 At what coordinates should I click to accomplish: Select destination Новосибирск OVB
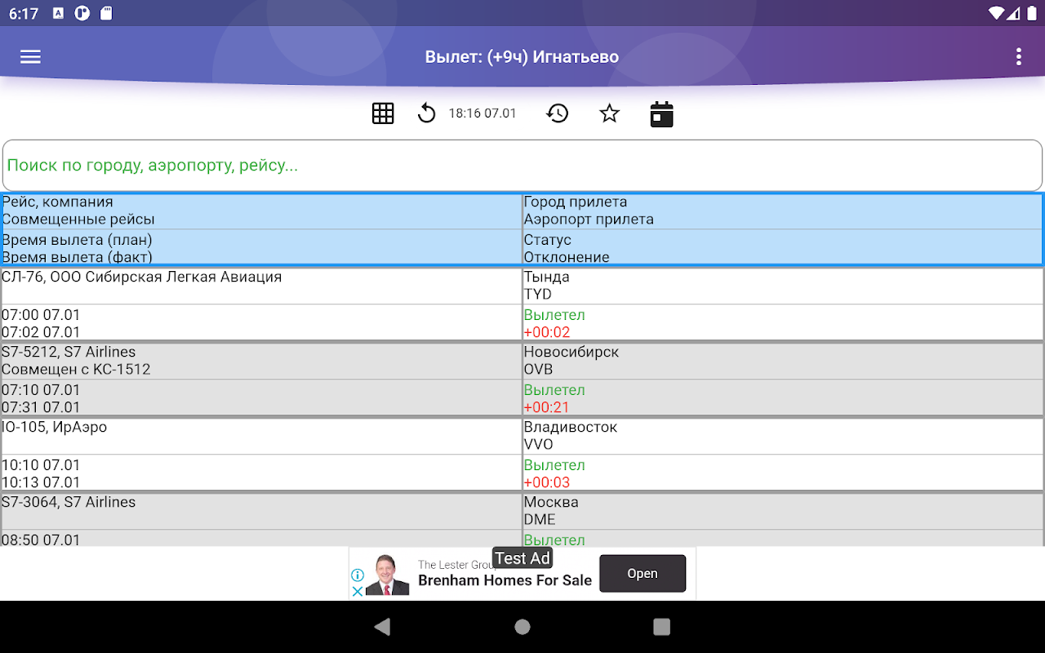point(783,361)
